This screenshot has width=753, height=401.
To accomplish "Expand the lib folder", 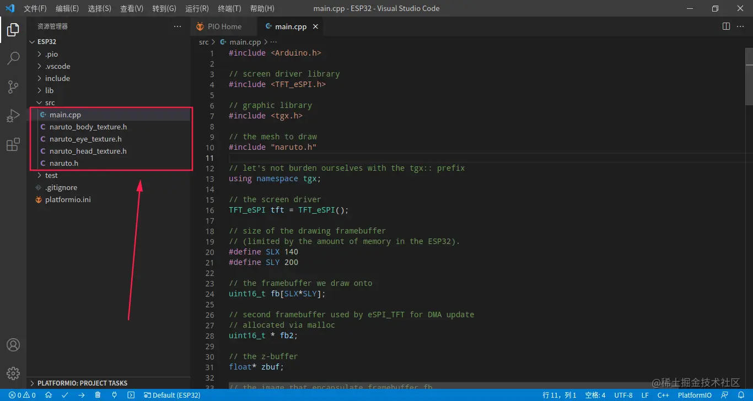I will tap(109, 90).
